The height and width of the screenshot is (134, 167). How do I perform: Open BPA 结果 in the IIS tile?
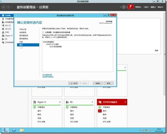(x=74, y=122)
